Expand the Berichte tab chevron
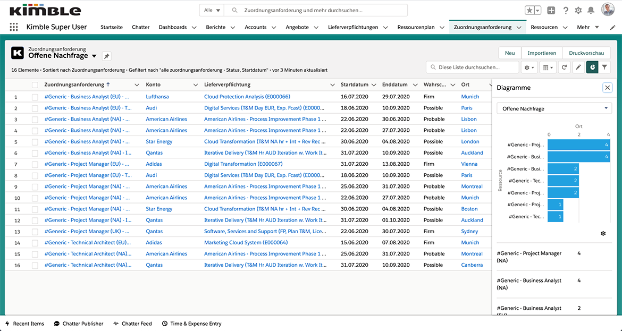This screenshot has height=331, width=622. [232, 27]
